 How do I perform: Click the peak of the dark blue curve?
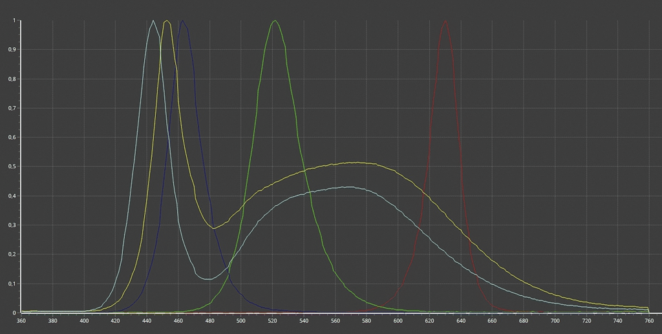point(183,21)
